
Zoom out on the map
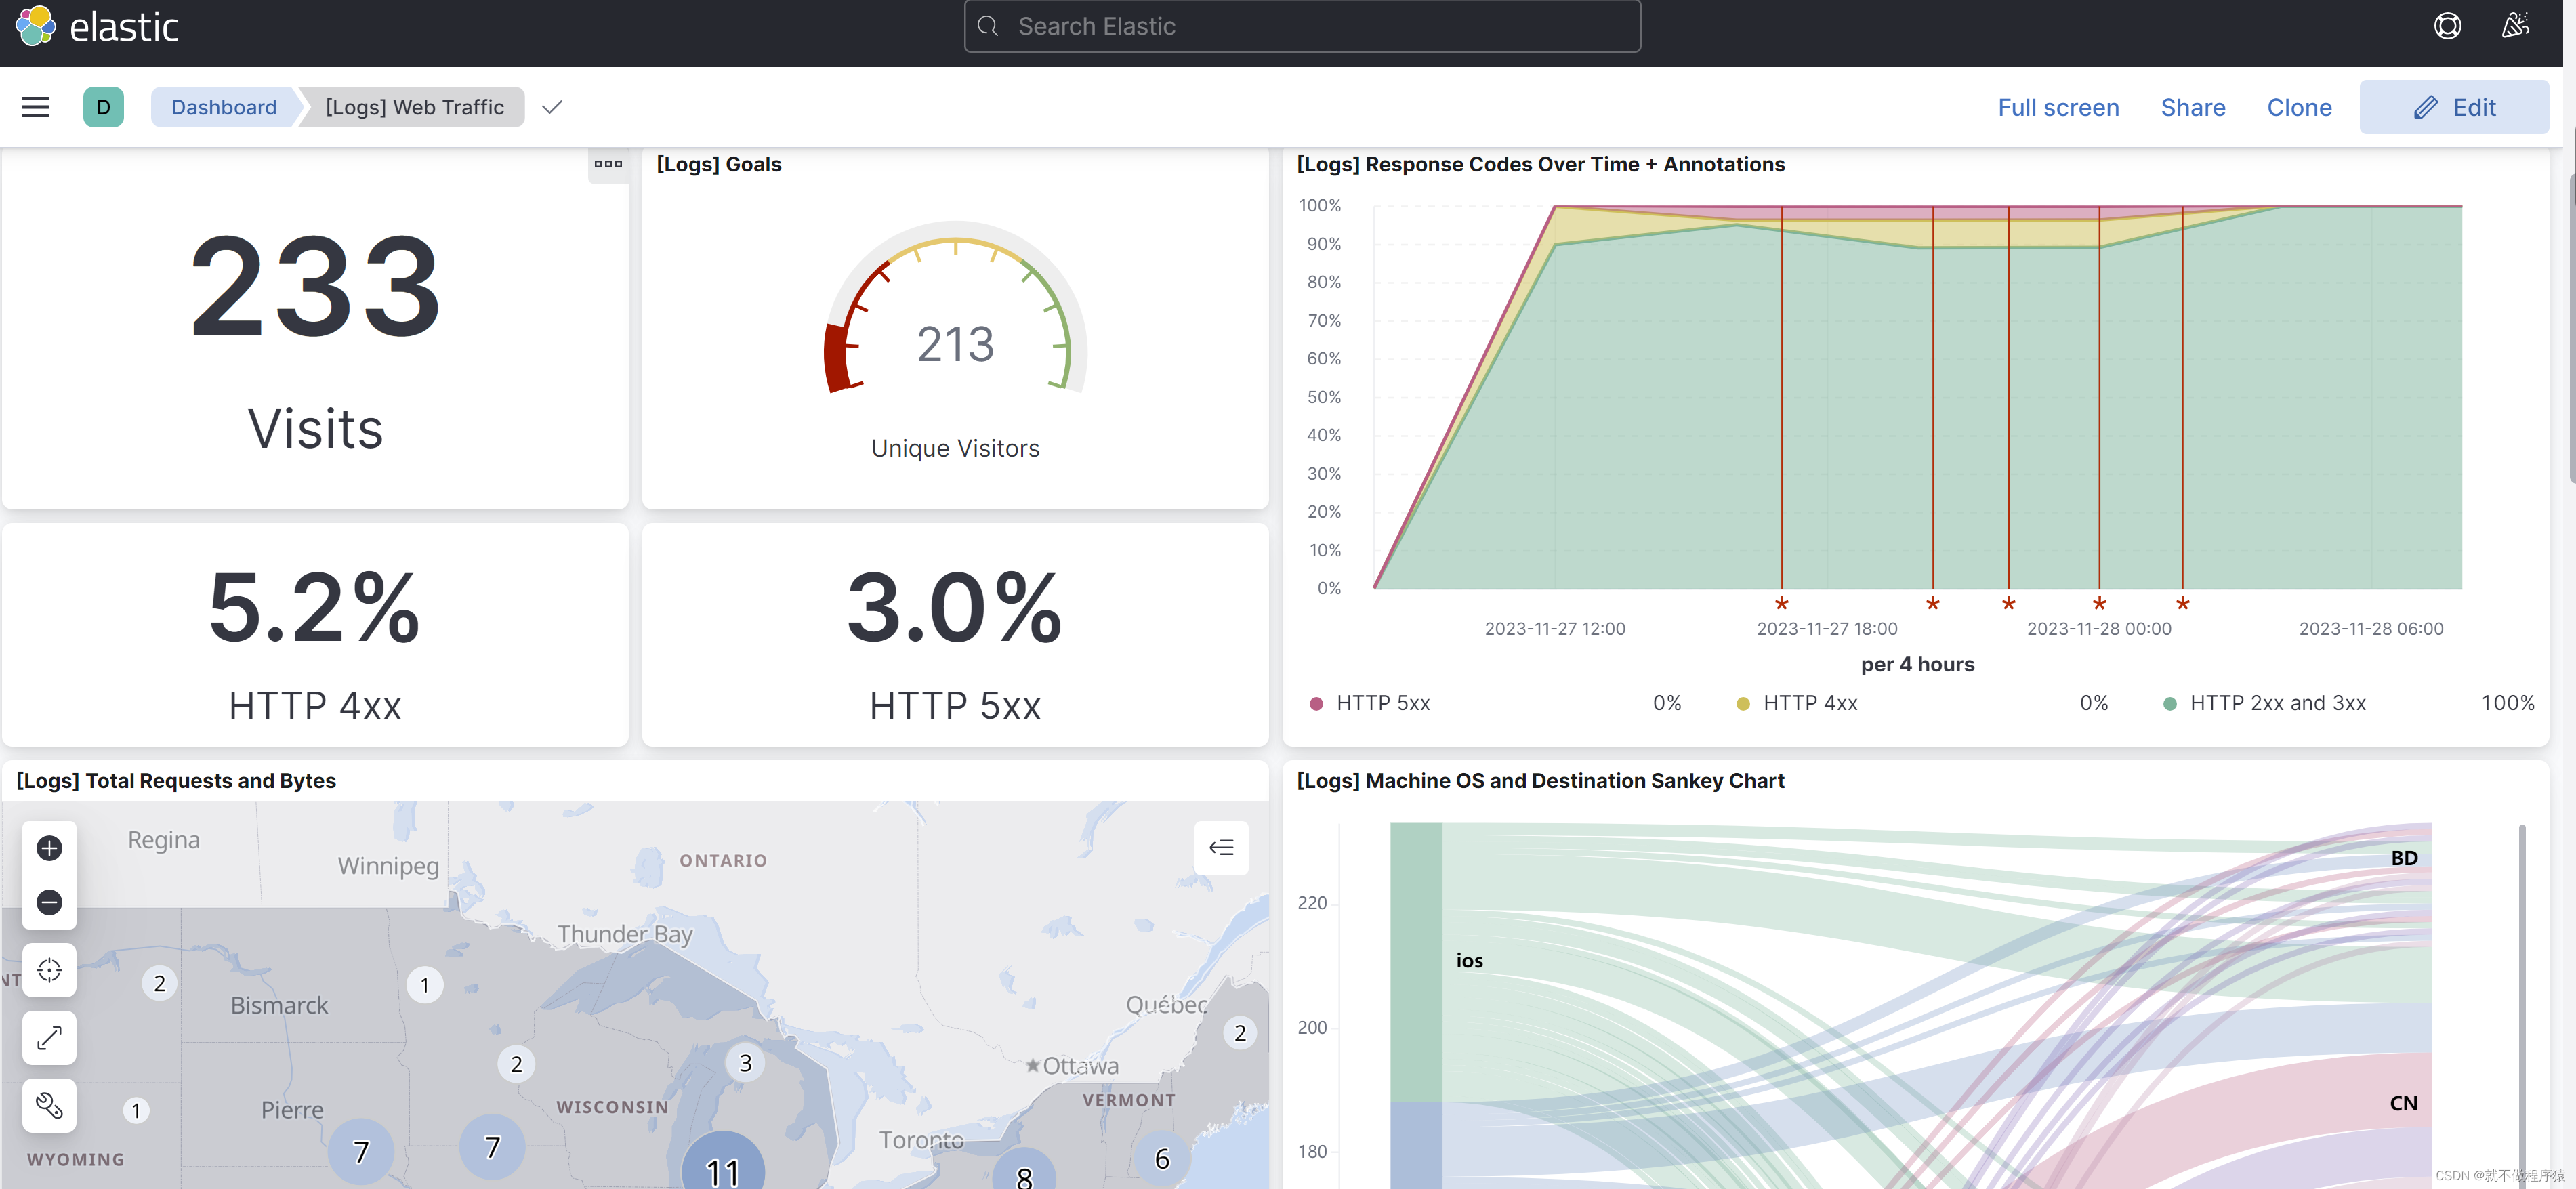(49, 902)
